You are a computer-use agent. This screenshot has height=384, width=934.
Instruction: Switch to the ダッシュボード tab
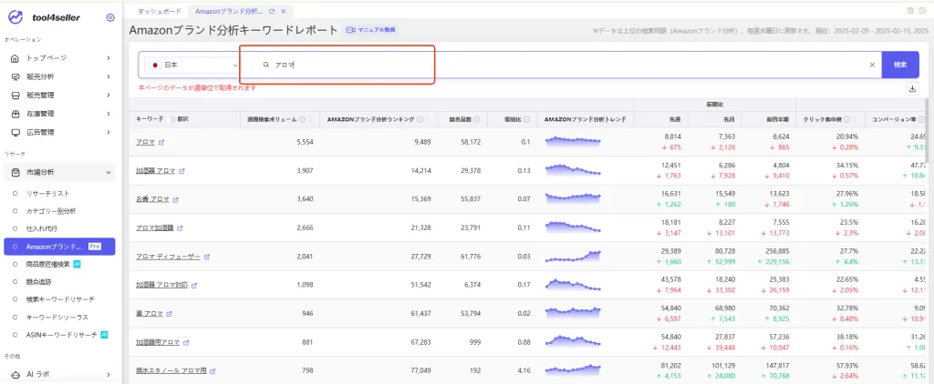point(160,11)
